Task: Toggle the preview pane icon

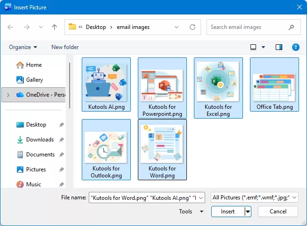Action: click(279, 47)
